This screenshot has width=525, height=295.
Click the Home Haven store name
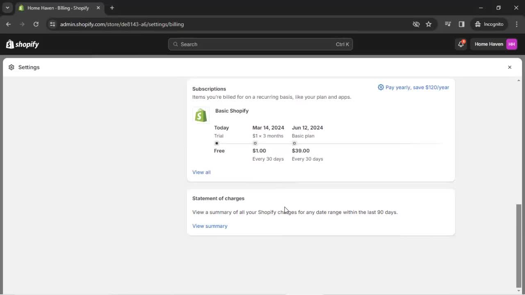[x=488, y=44]
